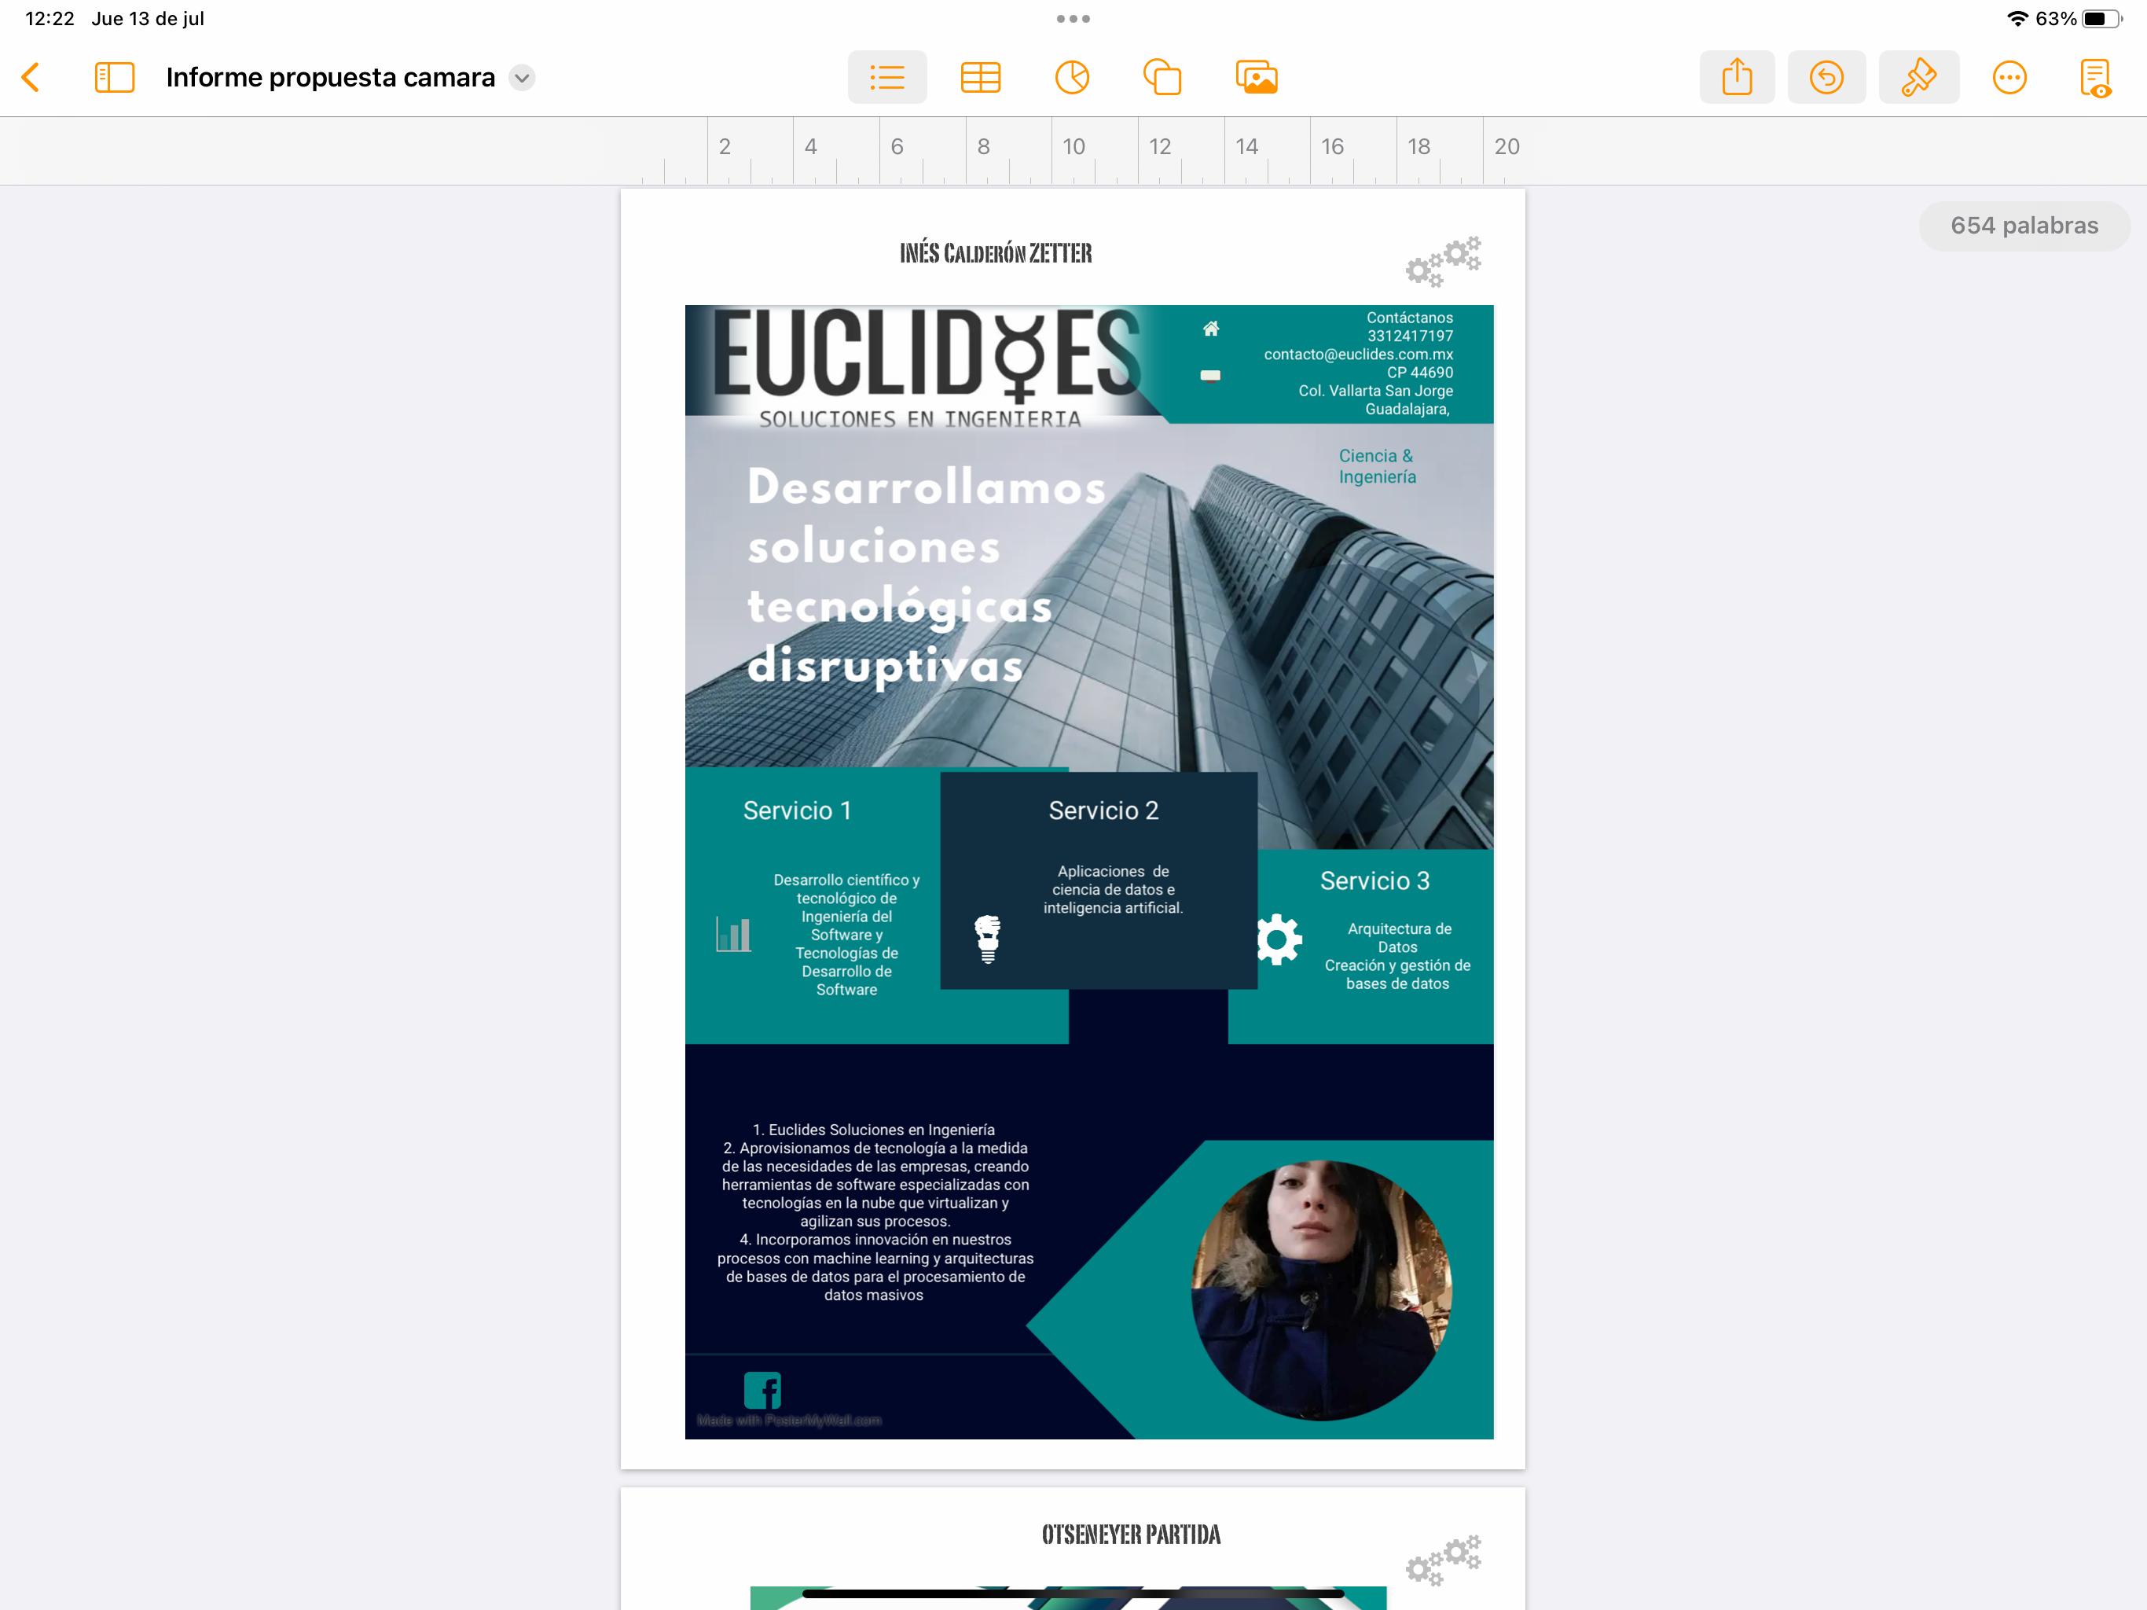Open the text list insert menu
This screenshot has height=1610, width=2147.
click(886, 78)
